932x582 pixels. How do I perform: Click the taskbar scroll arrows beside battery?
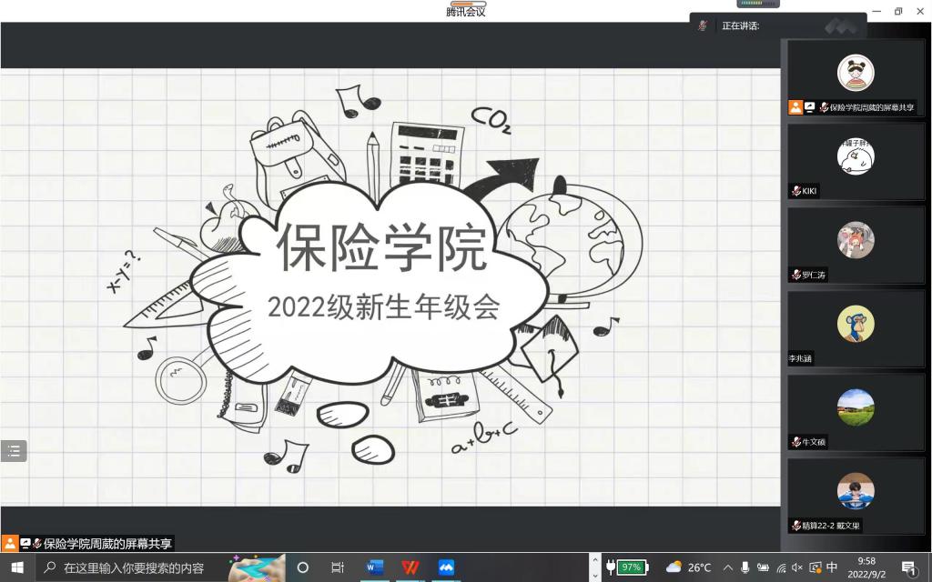595,567
